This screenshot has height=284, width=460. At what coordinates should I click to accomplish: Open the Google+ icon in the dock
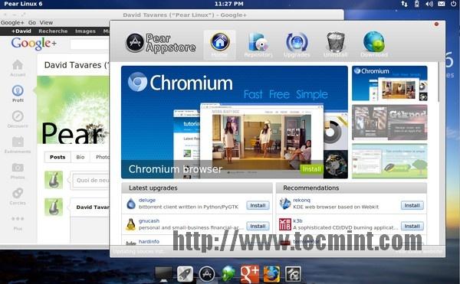250,274
